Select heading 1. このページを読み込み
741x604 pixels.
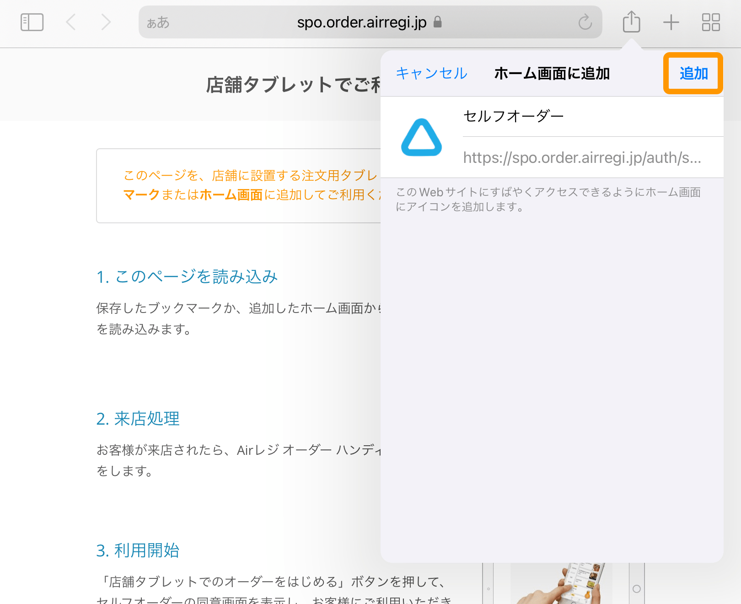click(x=187, y=276)
